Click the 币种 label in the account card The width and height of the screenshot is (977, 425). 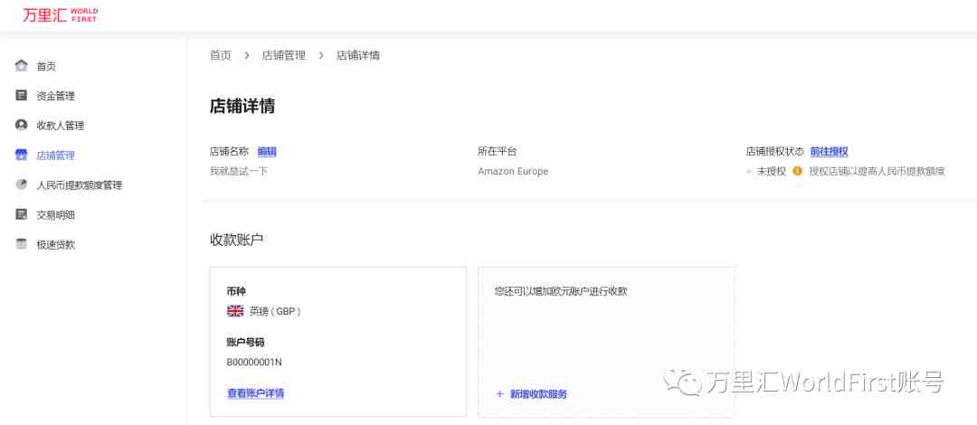pos(236,291)
